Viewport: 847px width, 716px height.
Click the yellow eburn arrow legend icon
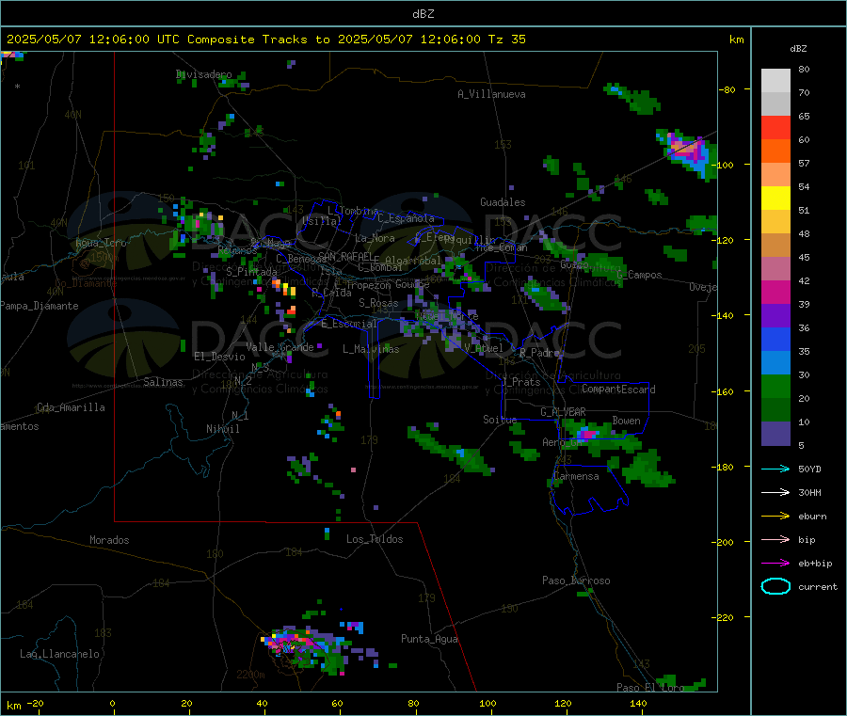pos(775,517)
